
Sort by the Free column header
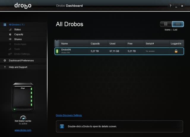(x=135, y=44)
